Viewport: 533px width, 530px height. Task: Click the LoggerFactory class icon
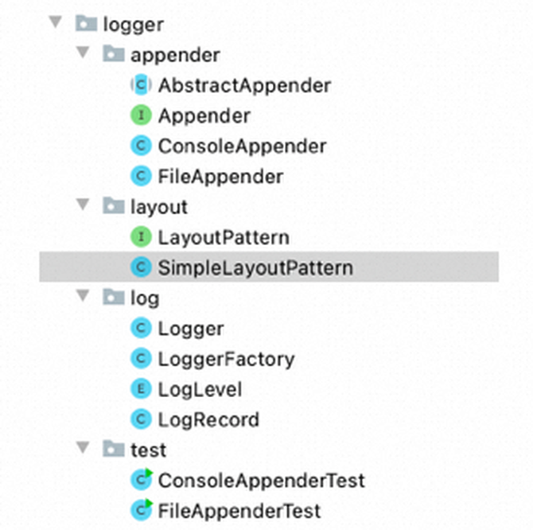[141, 359]
